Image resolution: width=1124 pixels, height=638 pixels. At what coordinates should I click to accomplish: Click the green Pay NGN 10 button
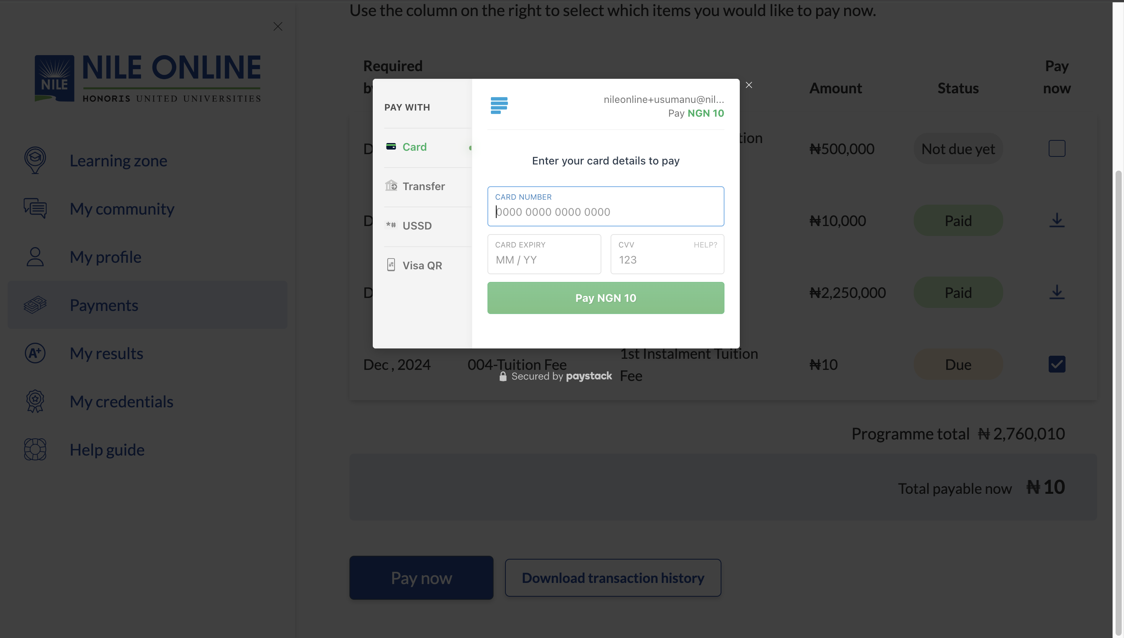606,298
